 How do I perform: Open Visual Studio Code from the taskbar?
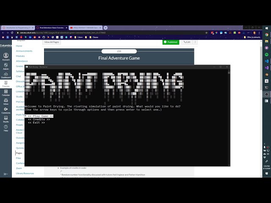coord(266,61)
